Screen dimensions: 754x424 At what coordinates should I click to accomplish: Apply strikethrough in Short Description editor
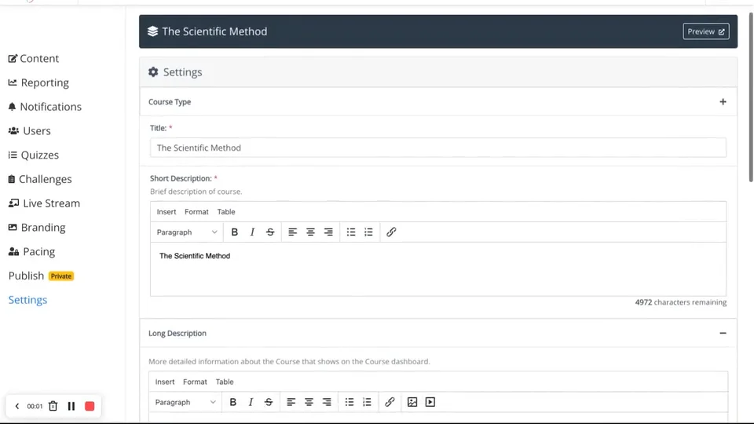pos(270,232)
